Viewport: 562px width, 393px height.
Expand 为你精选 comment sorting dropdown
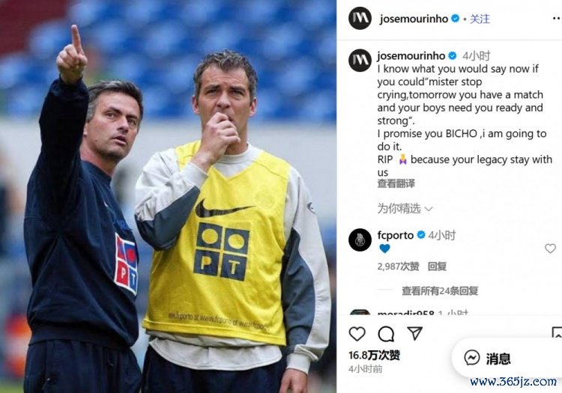405,208
